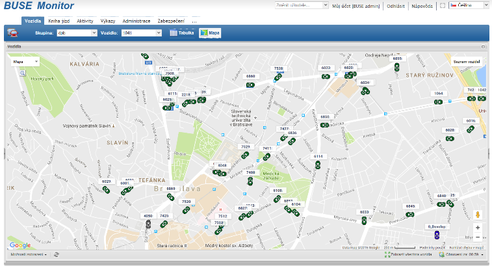Image resolution: width=492 pixels, height=266 pixels.
Task: Click the refresh icon in bottom bar
Action: (57, 254)
